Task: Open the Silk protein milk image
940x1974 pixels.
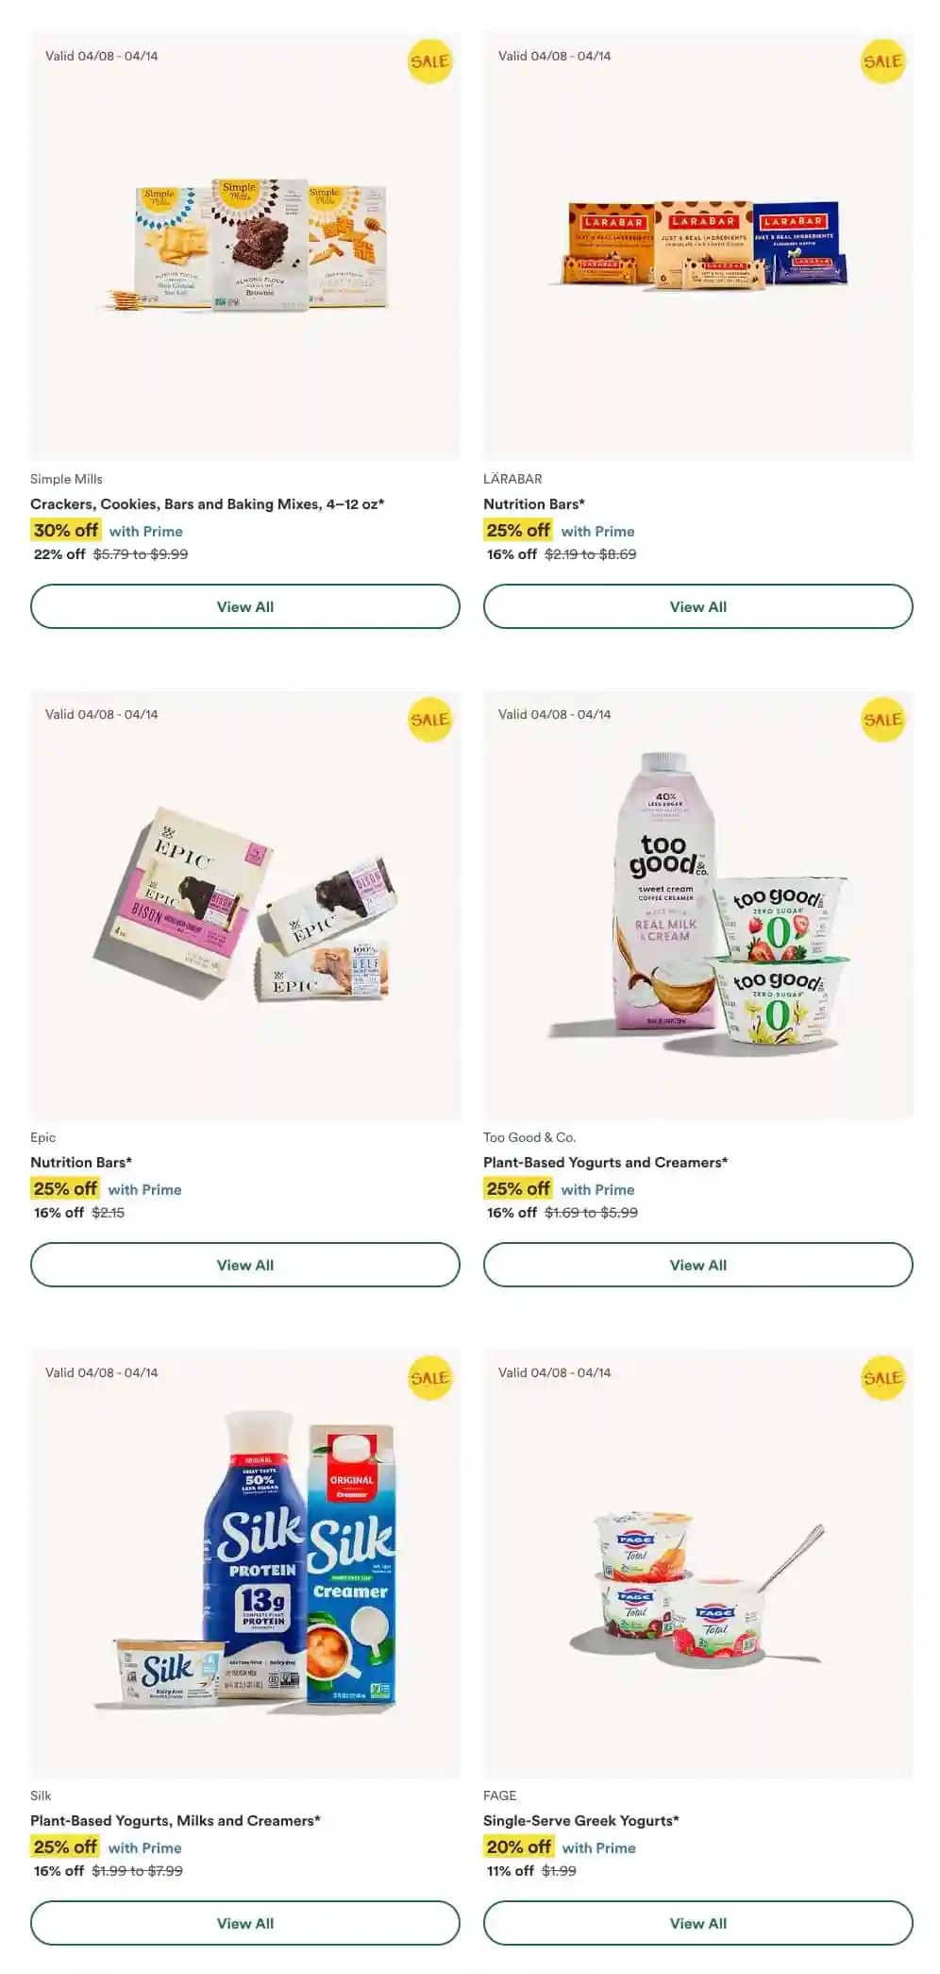Action: [x=245, y=1561]
